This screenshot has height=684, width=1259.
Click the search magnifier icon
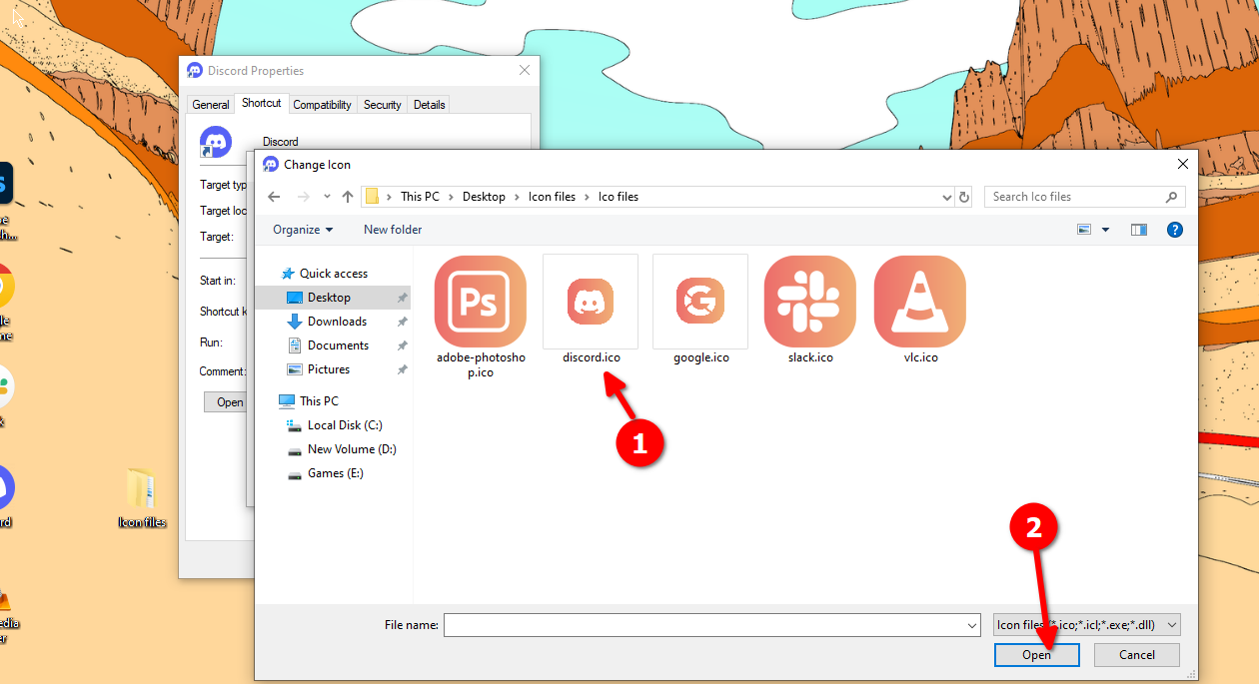tap(1172, 197)
